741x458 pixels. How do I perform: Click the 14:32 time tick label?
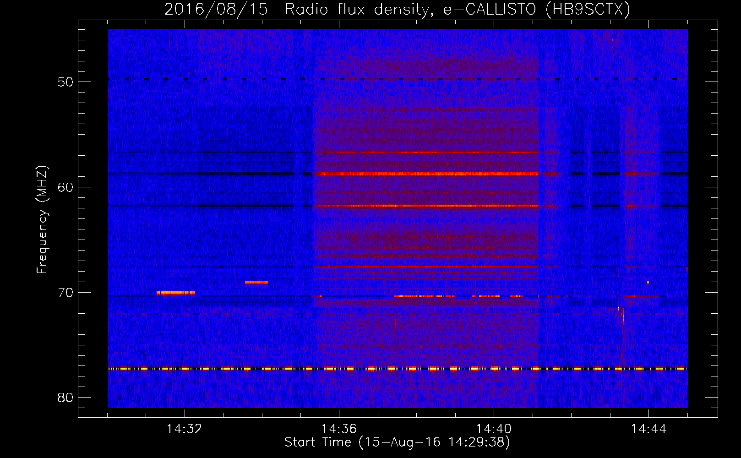[x=185, y=429]
